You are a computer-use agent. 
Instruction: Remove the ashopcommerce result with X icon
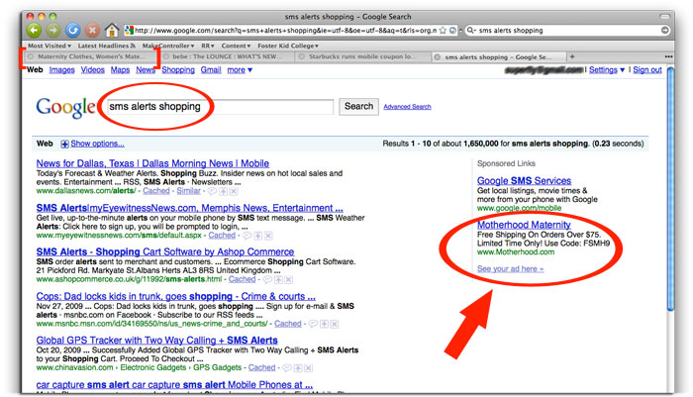click(x=289, y=279)
